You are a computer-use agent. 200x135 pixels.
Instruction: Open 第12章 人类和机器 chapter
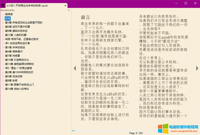click(16, 35)
